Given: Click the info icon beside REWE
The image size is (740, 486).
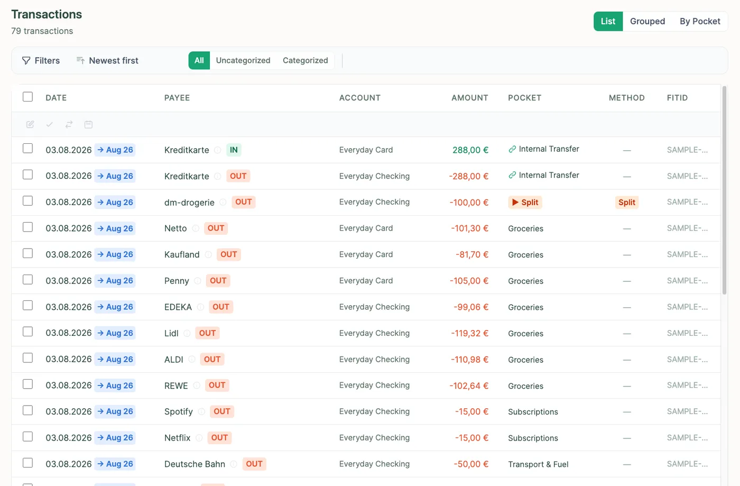Looking at the screenshot, I should (197, 386).
